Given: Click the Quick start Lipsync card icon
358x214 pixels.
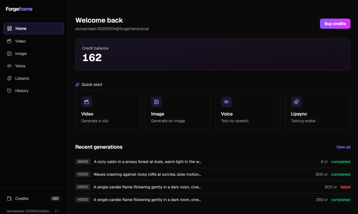Looking at the screenshot, I should [x=296, y=102].
